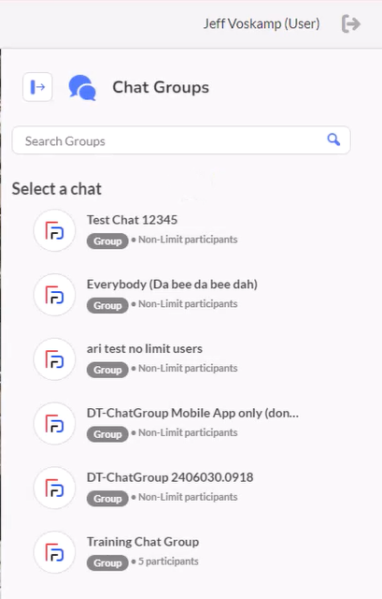The image size is (382, 599).
Task: Focus the Search Groups input field
Action: (181, 140)
